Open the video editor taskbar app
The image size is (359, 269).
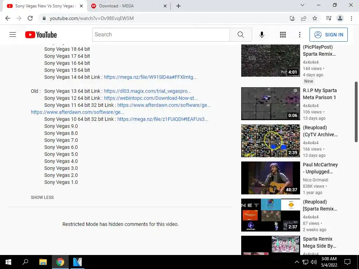(x=77, y=262)
